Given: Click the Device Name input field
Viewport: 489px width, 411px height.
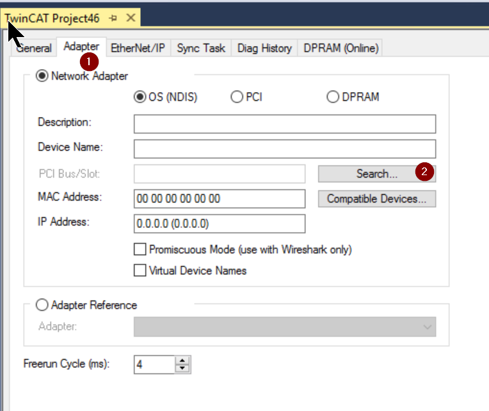Looking at the screenshot, I should pos(285,149).
